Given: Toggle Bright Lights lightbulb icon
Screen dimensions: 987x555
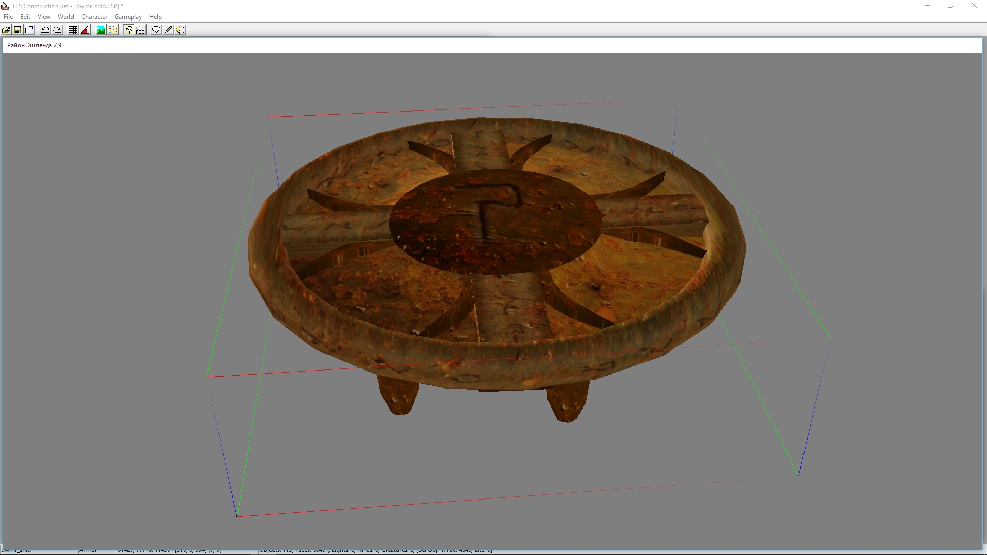Looking at the screenshot, I should 129,30.
